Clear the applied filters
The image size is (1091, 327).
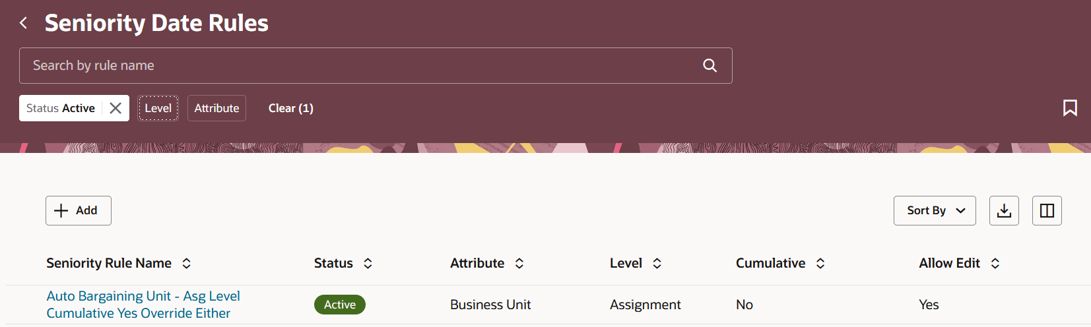290,108
